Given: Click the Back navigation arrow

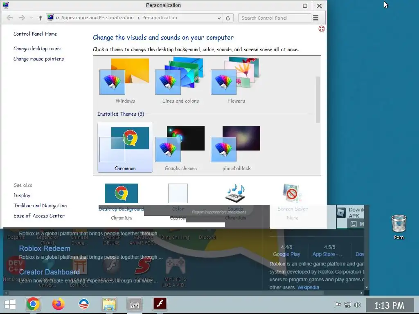Looking at the screenshot, I should tap(10, 18).
